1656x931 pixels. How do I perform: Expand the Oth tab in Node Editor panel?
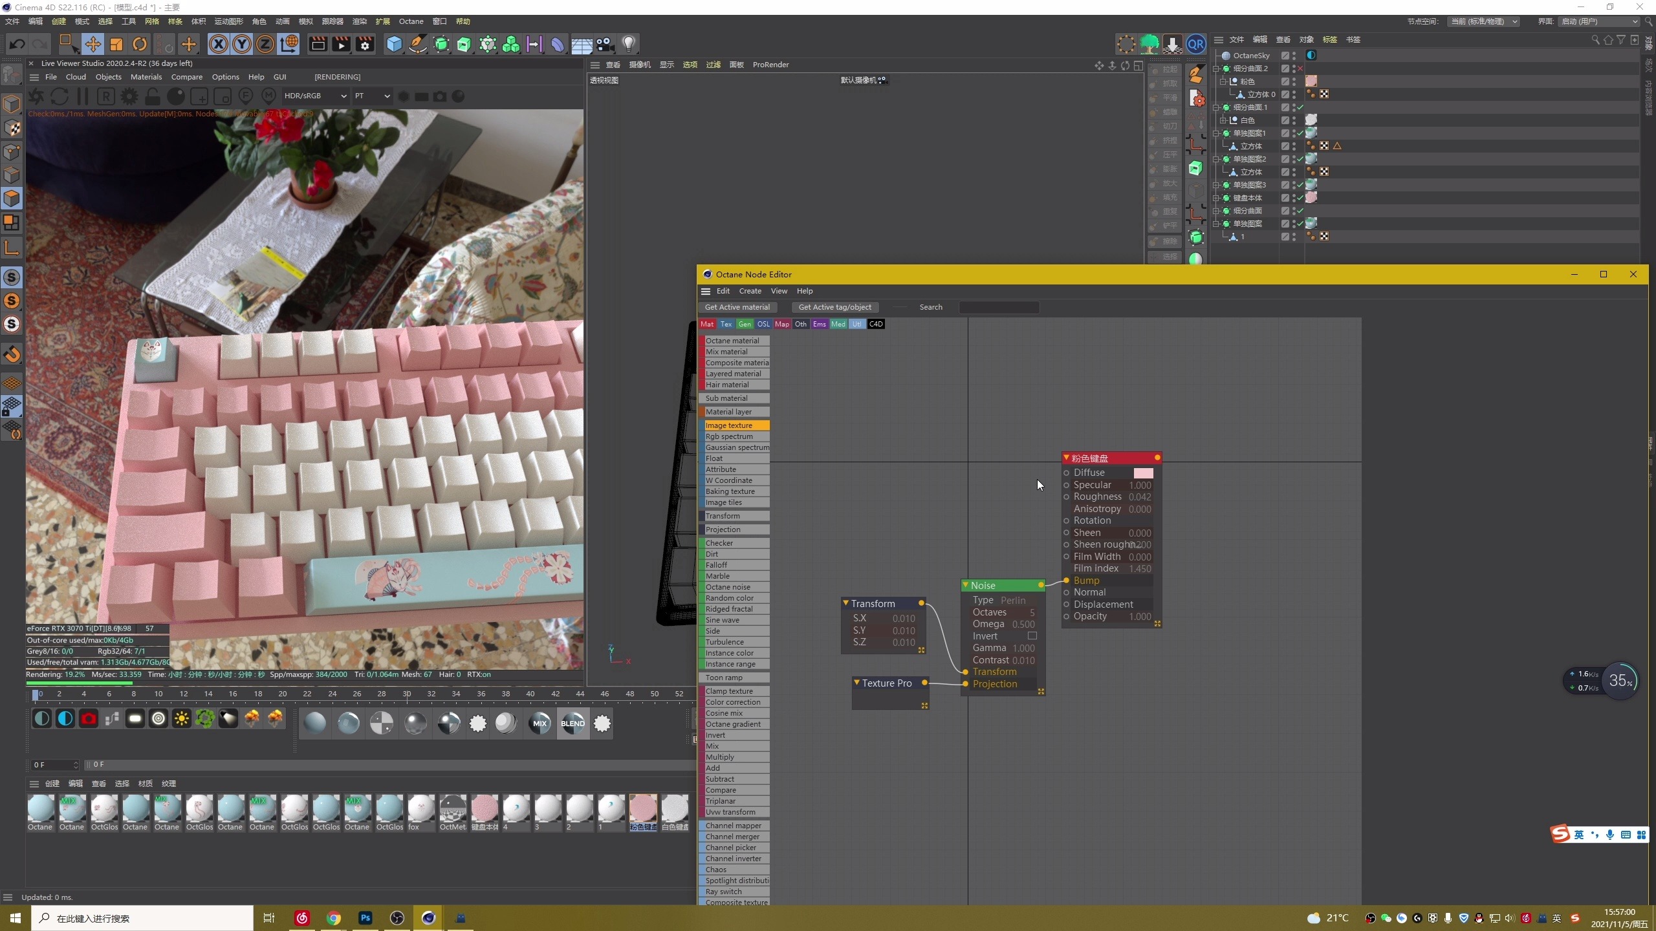(x=800, y=324)
